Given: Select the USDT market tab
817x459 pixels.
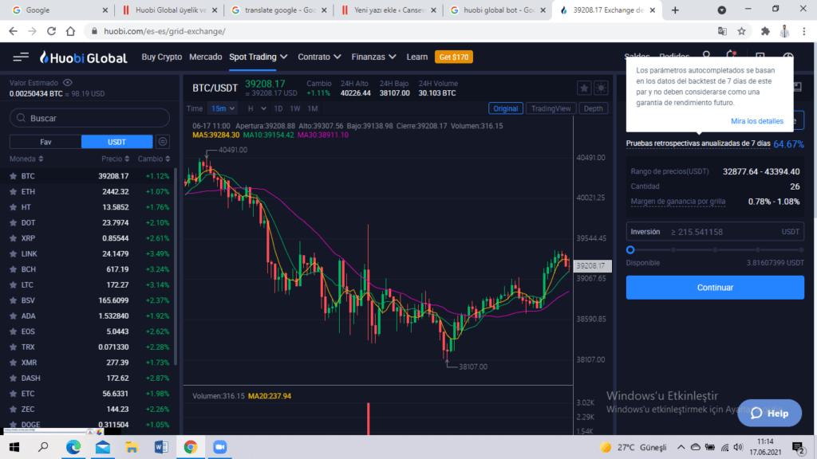Looking at the screenshot, I should coord(116,142).
